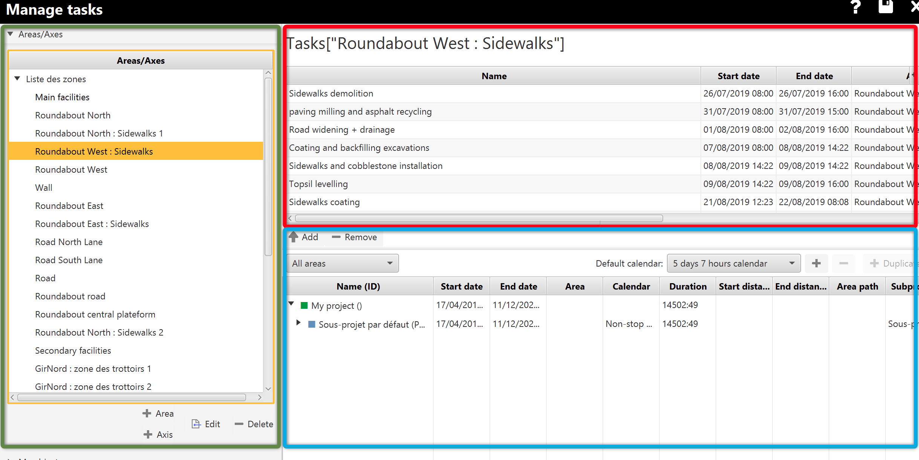Select Road South Lane
This screenshot has width=919, height=460.
[69, 260]
